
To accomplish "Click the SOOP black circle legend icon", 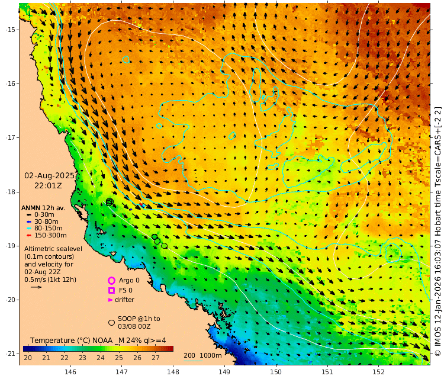I will (x=111, y=323).
